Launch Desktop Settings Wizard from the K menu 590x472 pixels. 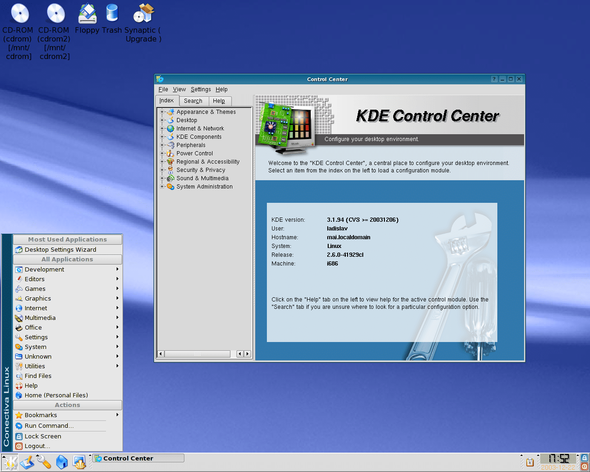point(67,250)
